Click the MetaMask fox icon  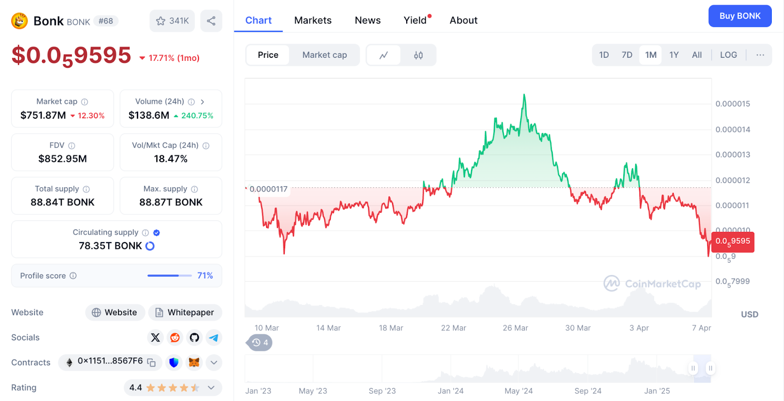click(x=194, y=362)
